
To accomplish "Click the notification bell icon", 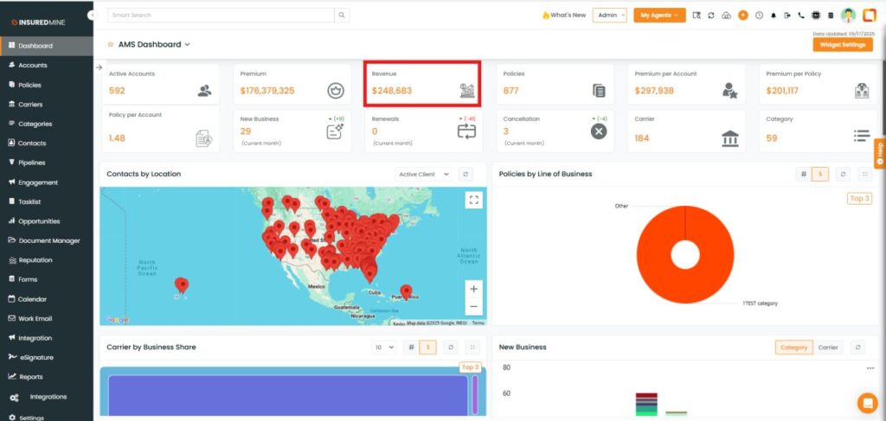I will (x=773, y=16).
